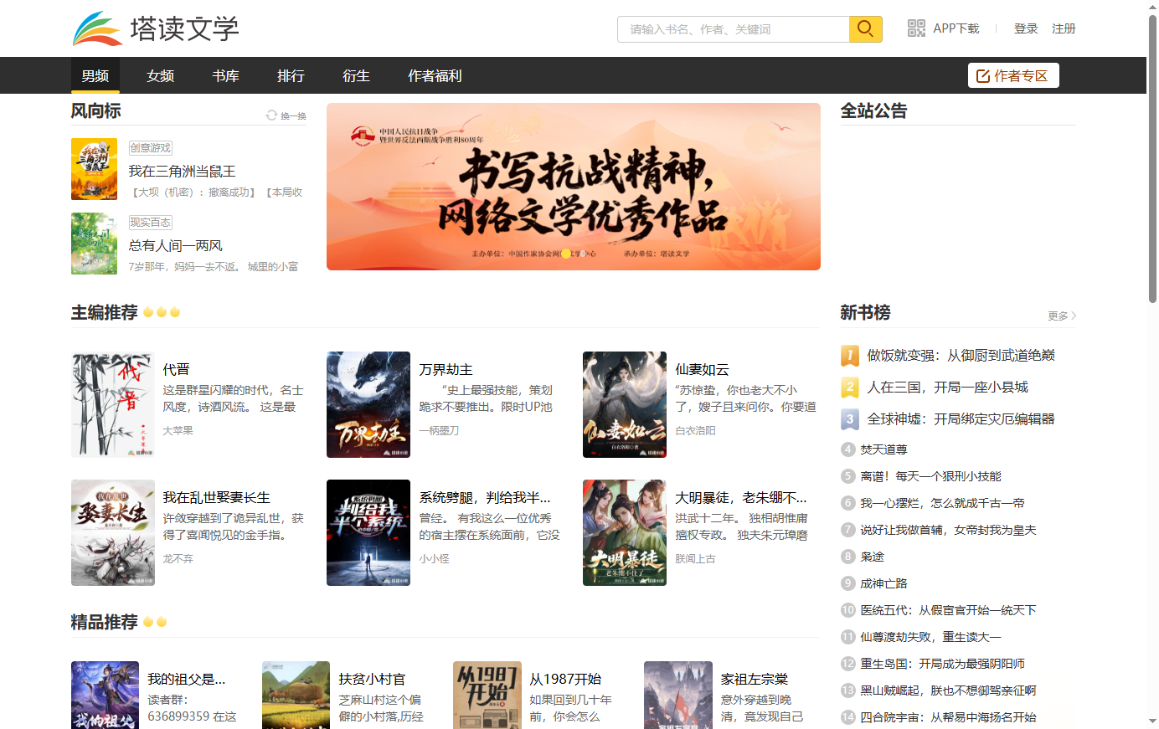Open the 作者福利 tab

pyautogui.click(x=435, y=75)
